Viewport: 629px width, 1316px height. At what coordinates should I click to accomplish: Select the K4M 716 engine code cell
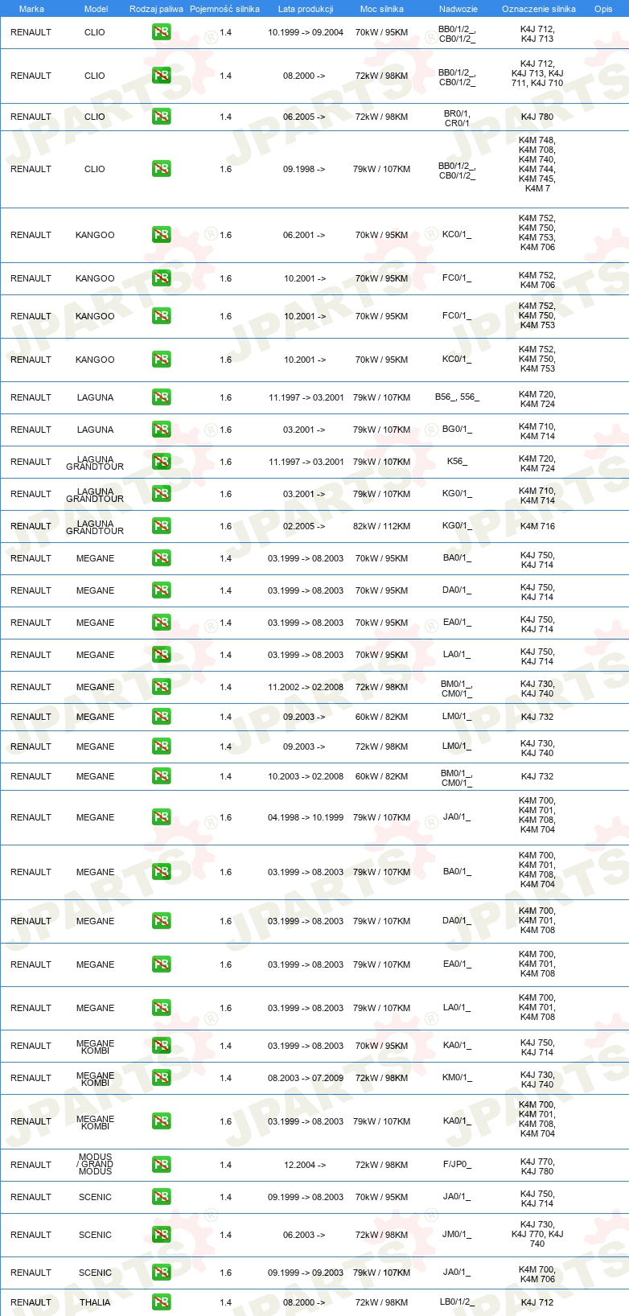point(537,527)
